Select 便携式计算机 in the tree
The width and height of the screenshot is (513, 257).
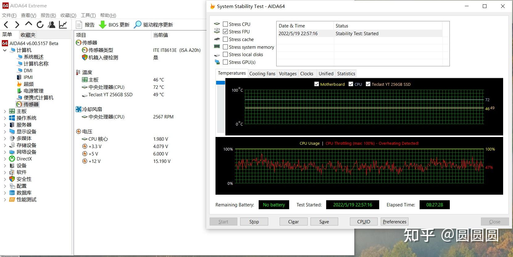pos(39,97)
